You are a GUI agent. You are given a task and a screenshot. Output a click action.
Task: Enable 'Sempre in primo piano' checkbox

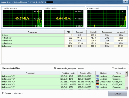pyautogui.click(x=3, y=93)
